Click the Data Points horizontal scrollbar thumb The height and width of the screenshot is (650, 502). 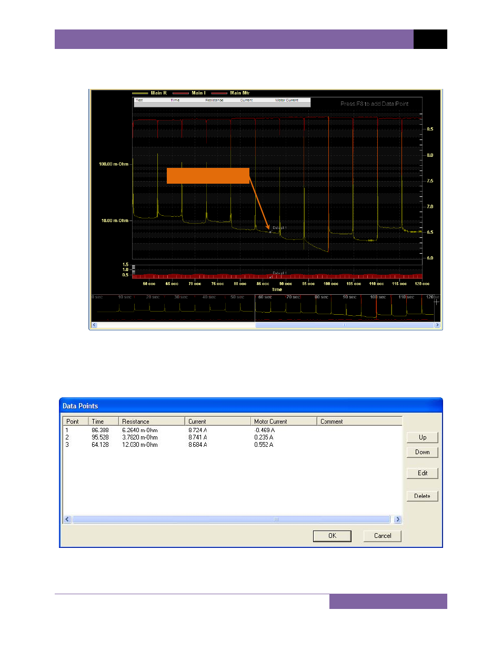(232, 519)
